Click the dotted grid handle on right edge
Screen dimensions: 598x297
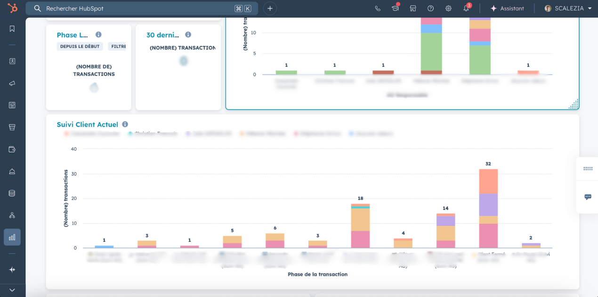click(x=588, y=169)
